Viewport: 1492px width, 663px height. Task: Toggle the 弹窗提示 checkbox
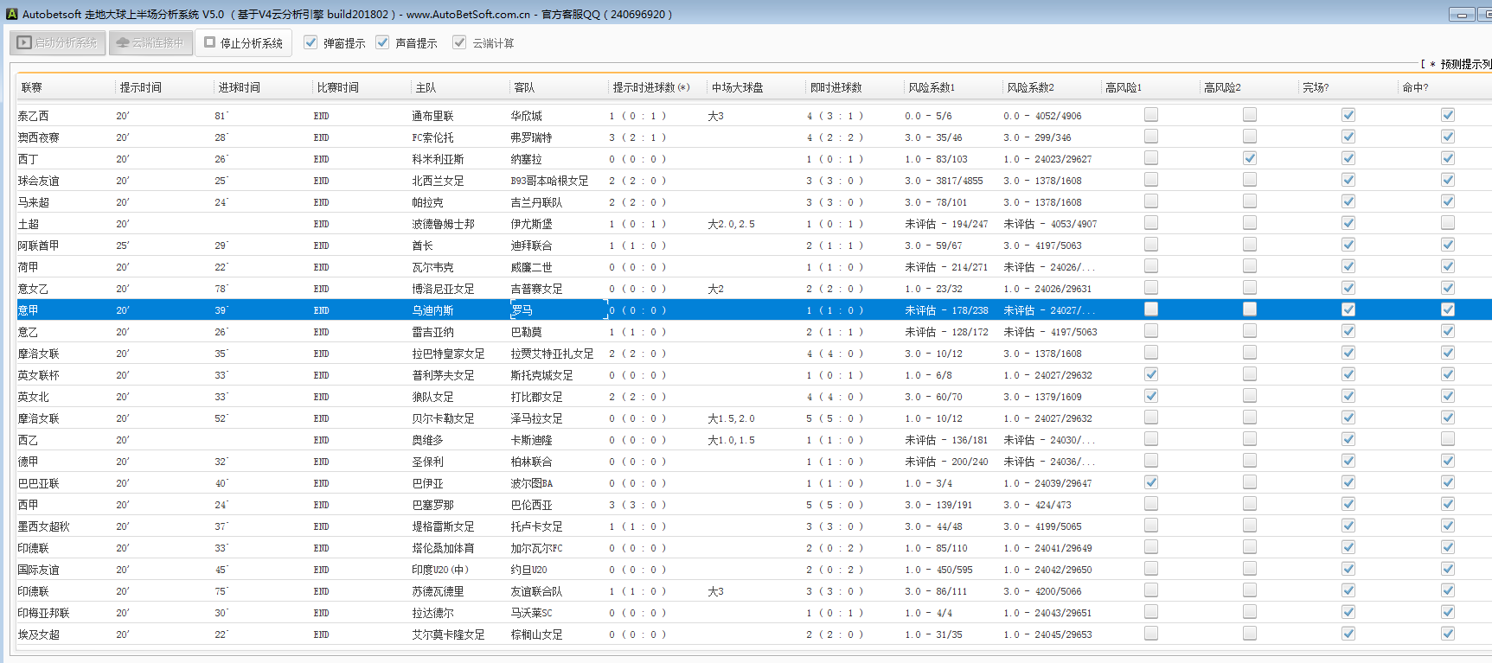(311, 42)
